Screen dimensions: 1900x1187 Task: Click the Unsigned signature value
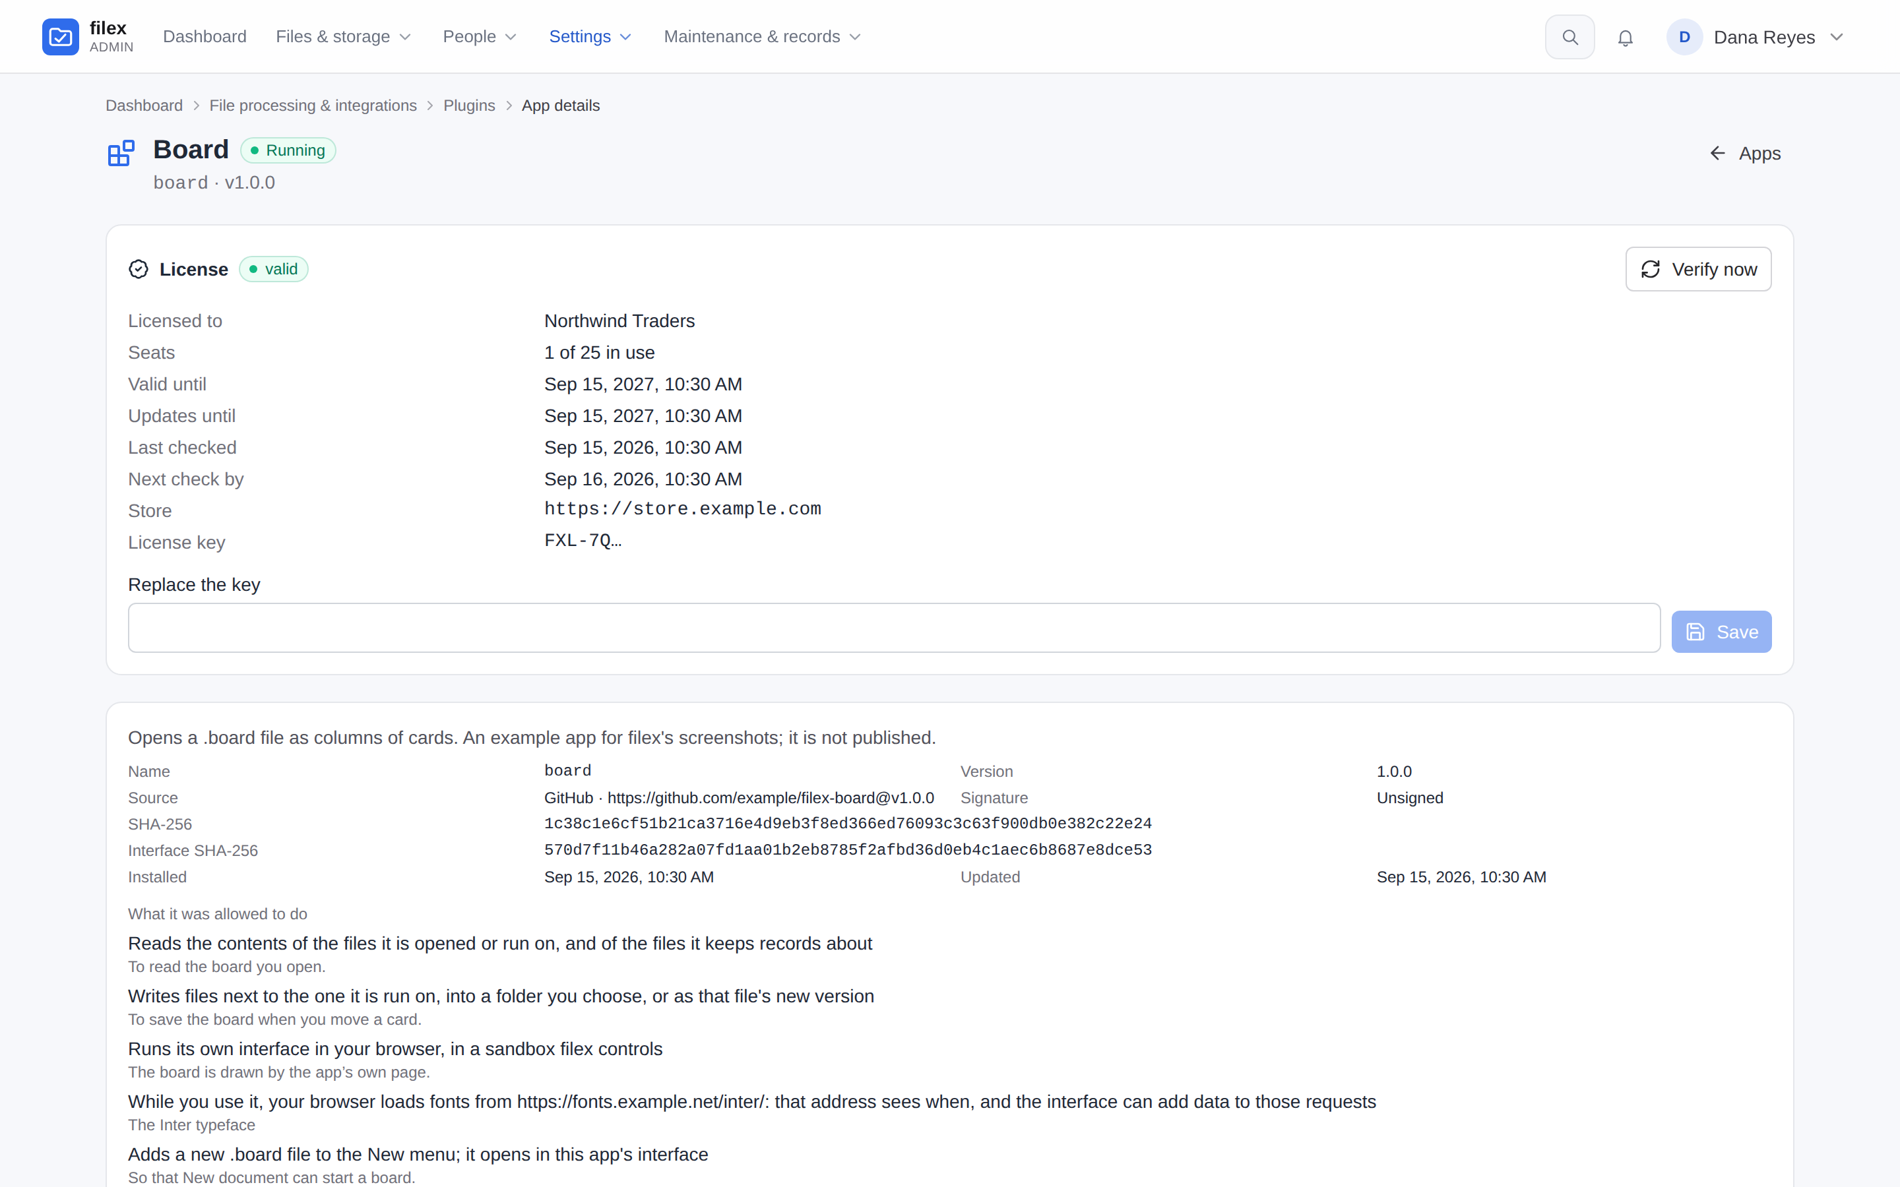pos(1410,798)
